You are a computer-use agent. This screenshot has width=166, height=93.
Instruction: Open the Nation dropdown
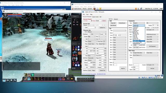point(92,60)
